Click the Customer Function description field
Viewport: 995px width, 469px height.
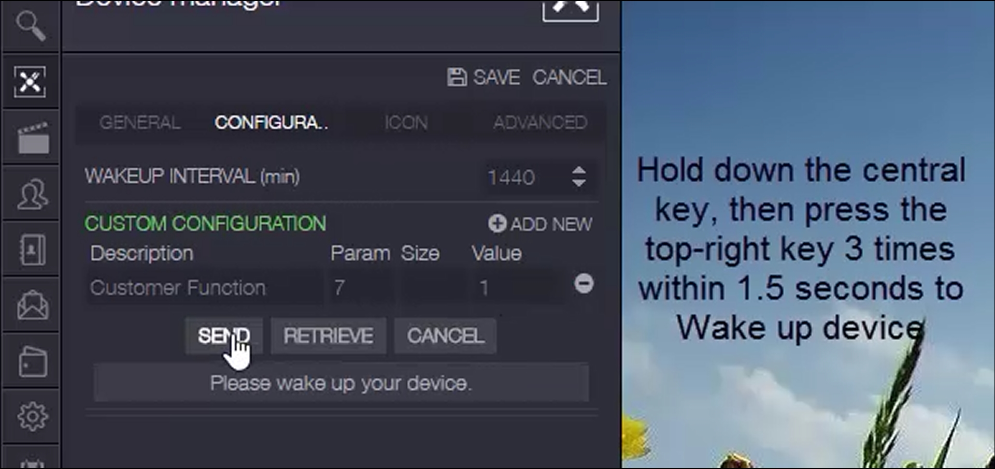[205, 287]
